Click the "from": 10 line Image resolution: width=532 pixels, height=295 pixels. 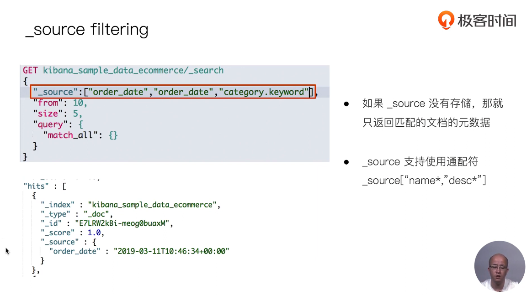[59, 103]
